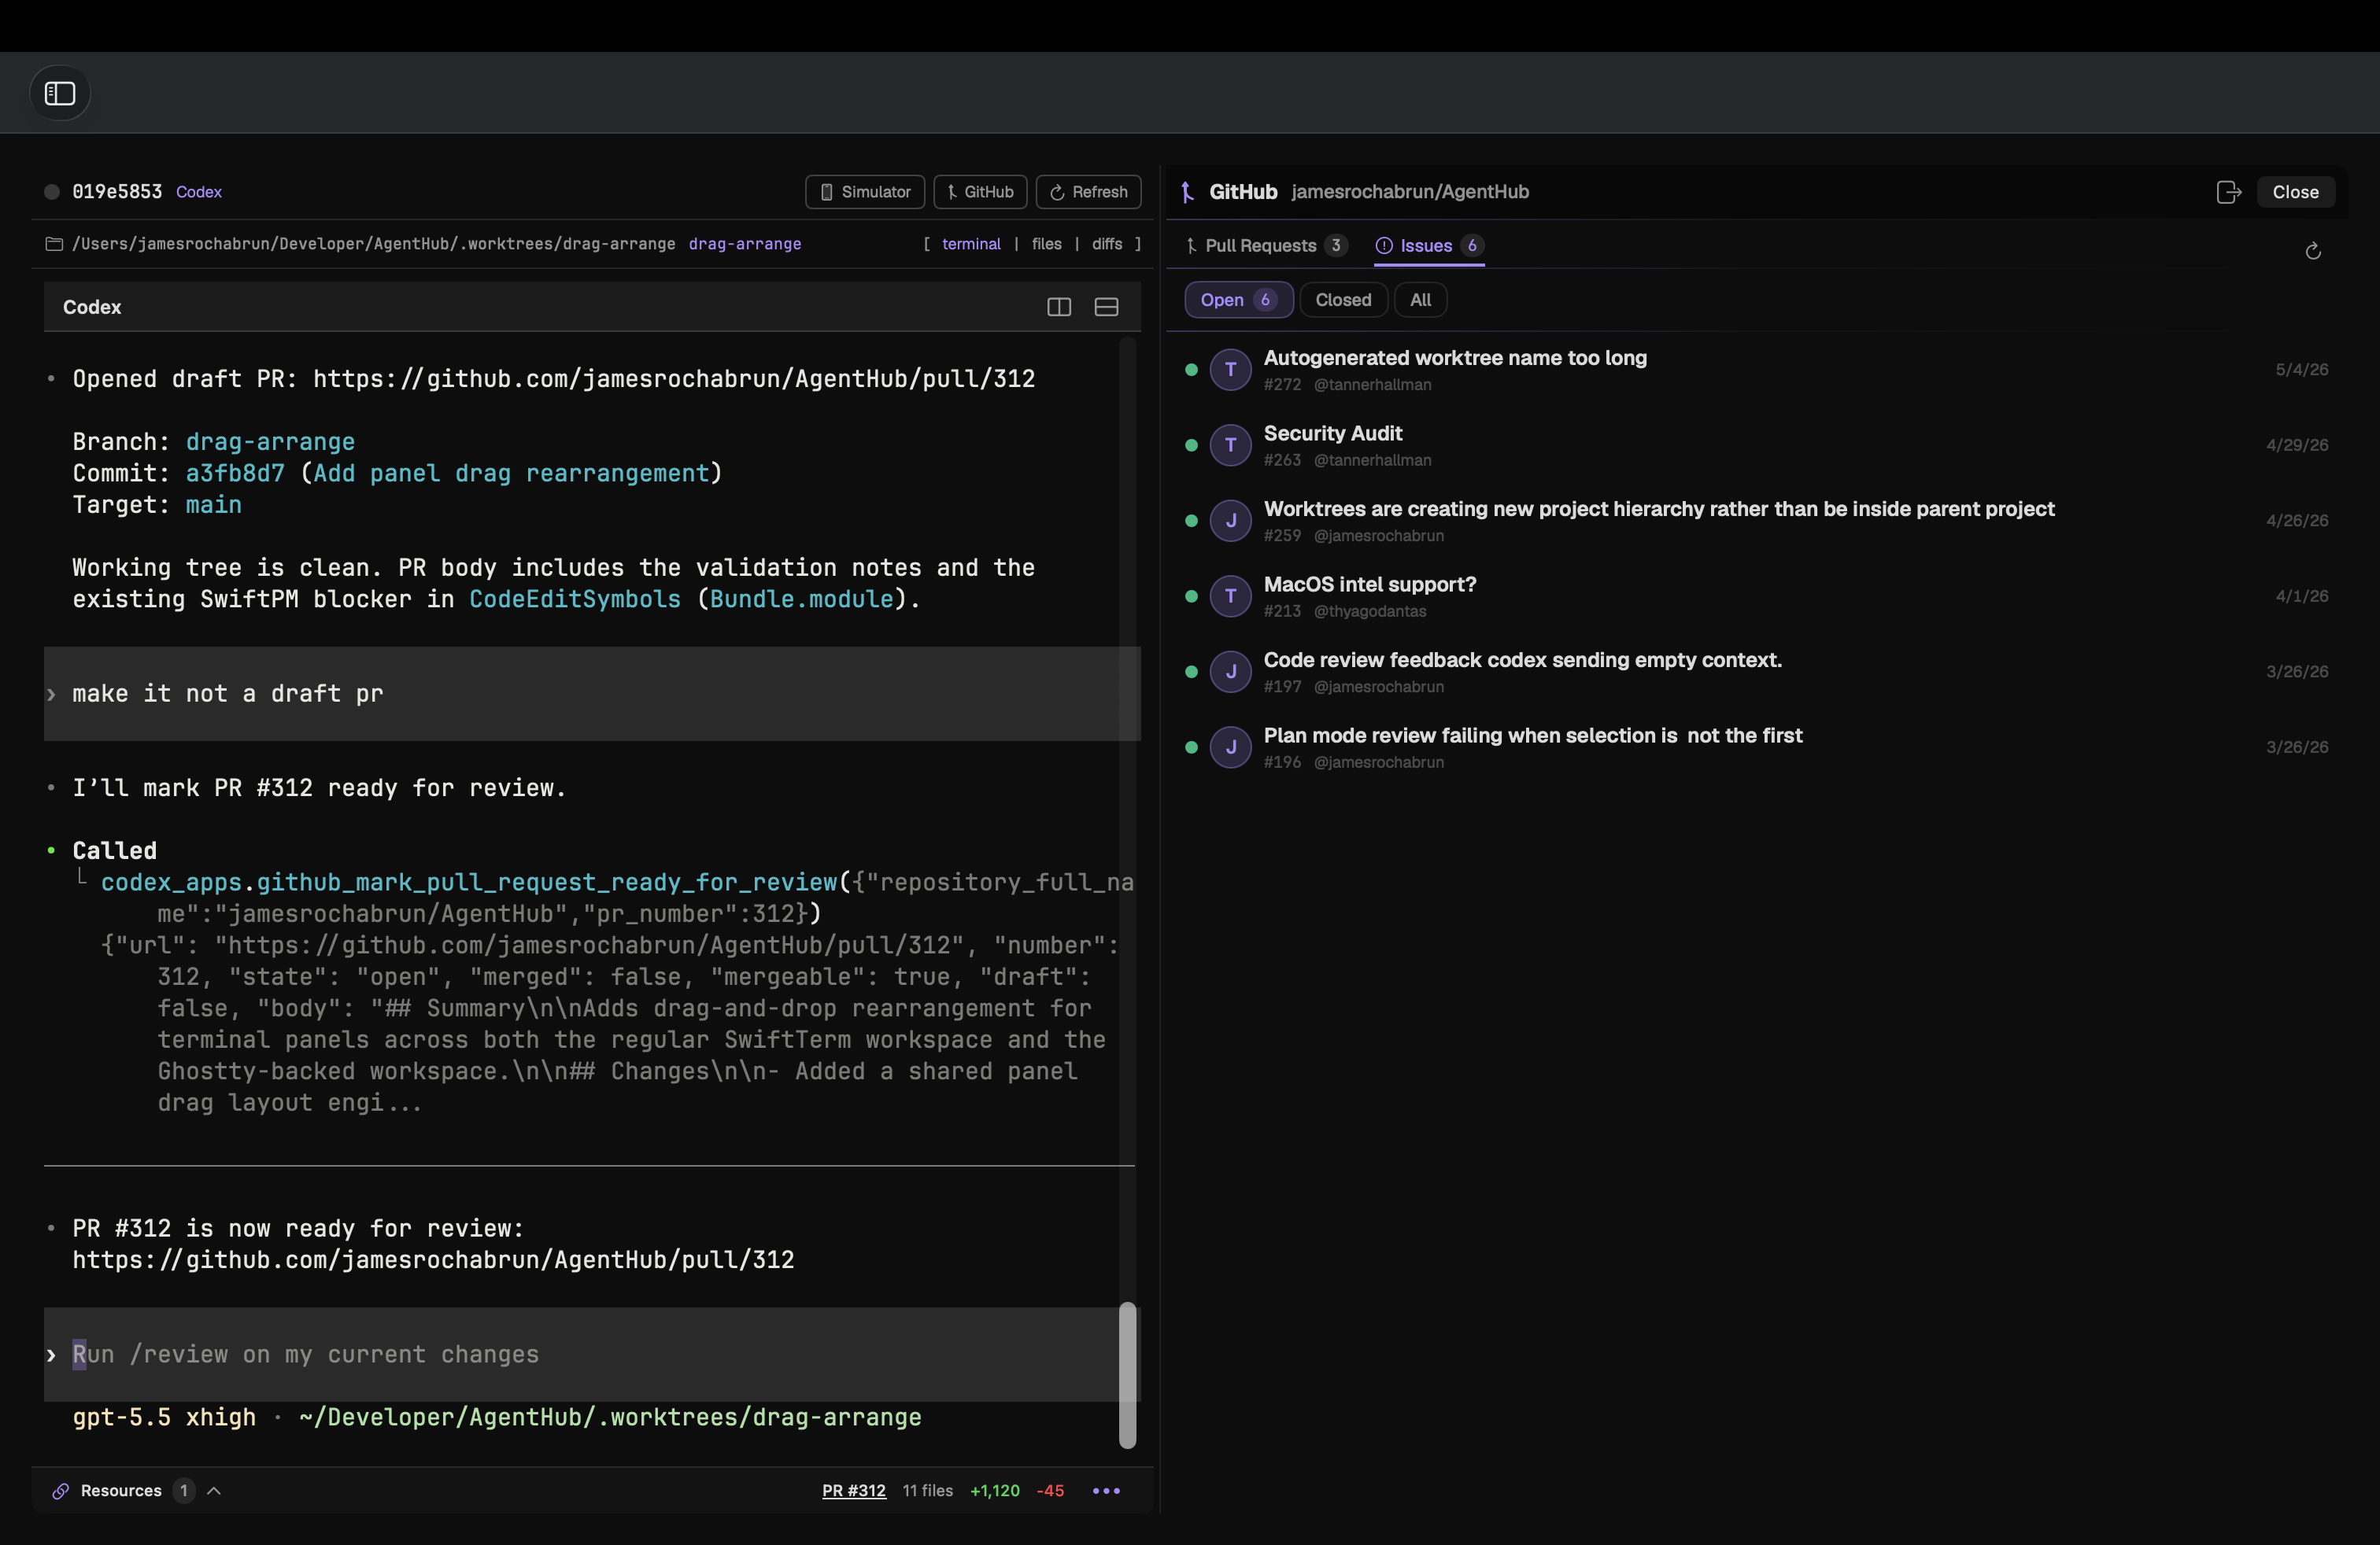The width and height of the screenshot is (2380, 1545).
Task: Click the Pull Requests count badge 3
Action: 1335,246
